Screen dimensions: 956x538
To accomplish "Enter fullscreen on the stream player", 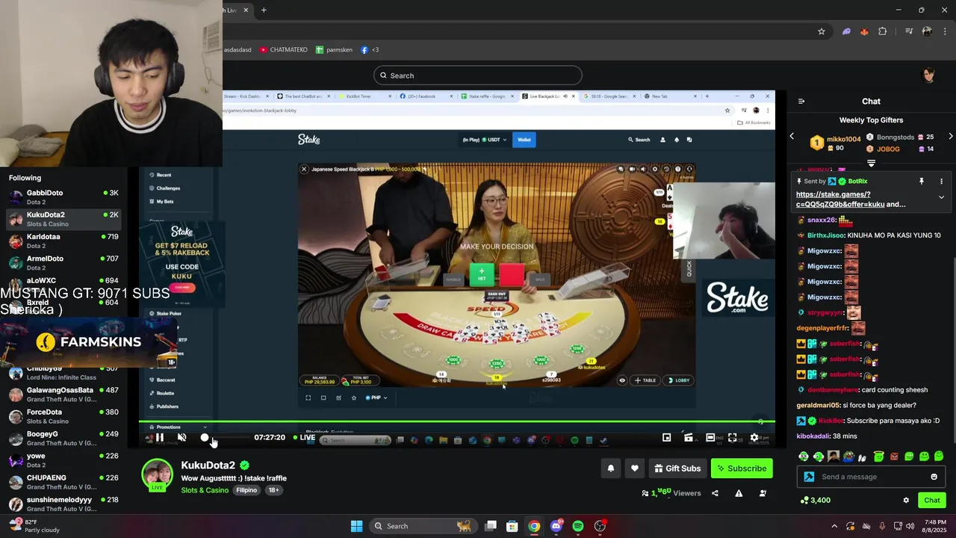I will coord(733,437).
